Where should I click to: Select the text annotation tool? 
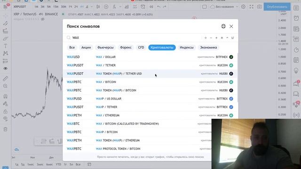tap(5, 46)
